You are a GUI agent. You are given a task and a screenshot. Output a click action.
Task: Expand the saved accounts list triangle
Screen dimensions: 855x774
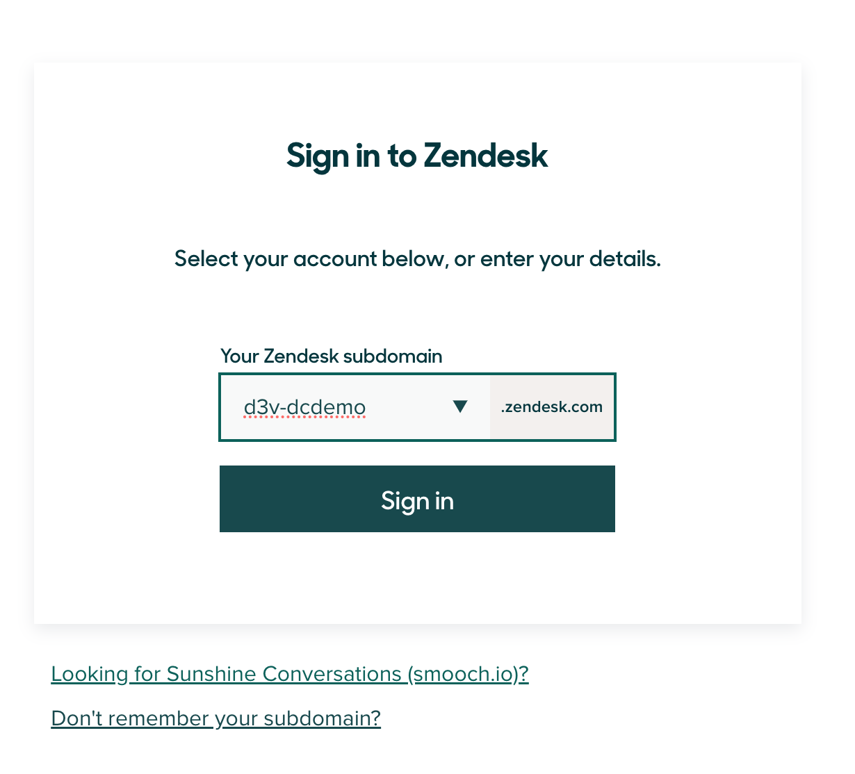[459, 406]
